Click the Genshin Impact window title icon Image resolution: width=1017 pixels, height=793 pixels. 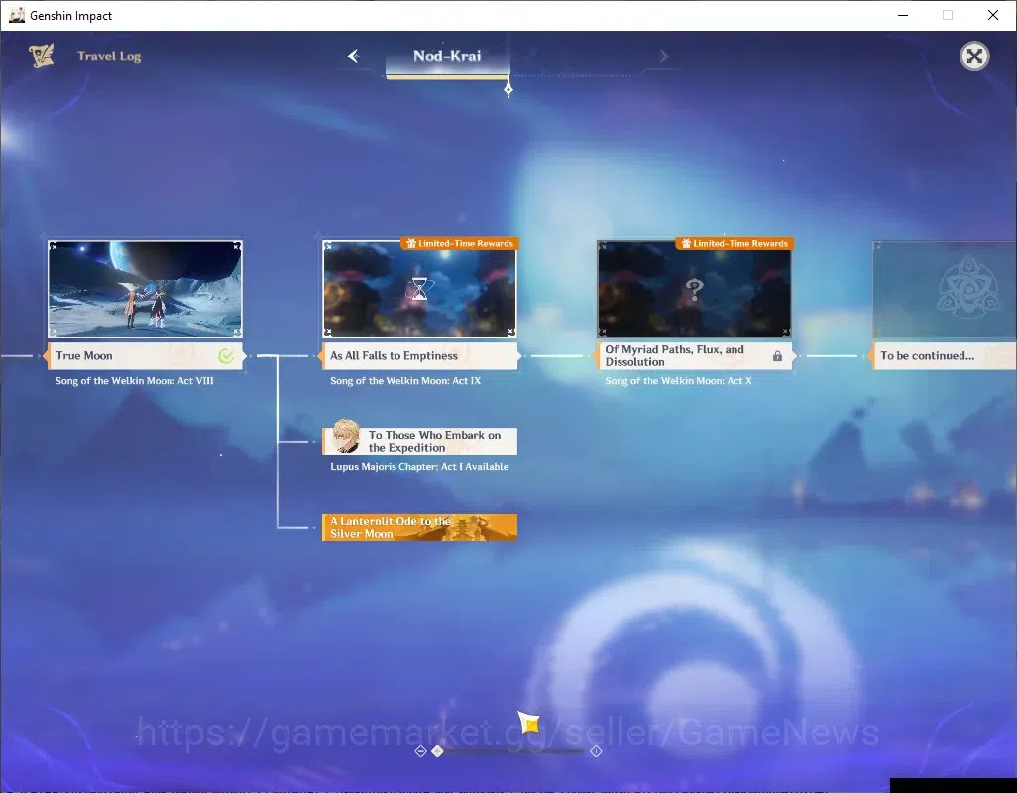point(16,15)
